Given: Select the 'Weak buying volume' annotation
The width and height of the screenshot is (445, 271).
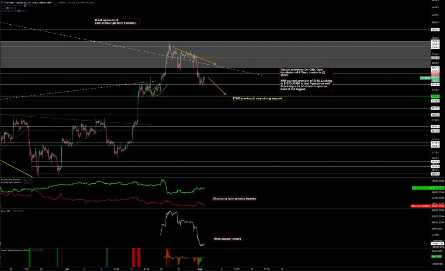Looking at the screenshot, I should (227, 239).
